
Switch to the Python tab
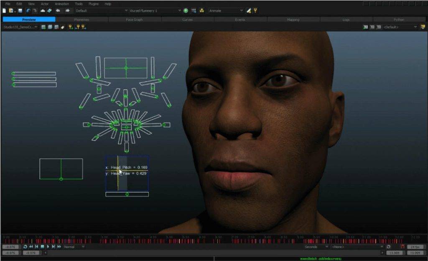(399, 19)
